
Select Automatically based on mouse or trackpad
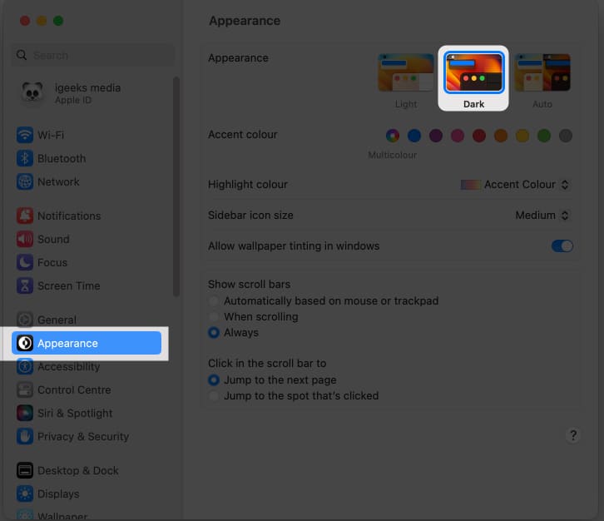[x=214, y=301]
